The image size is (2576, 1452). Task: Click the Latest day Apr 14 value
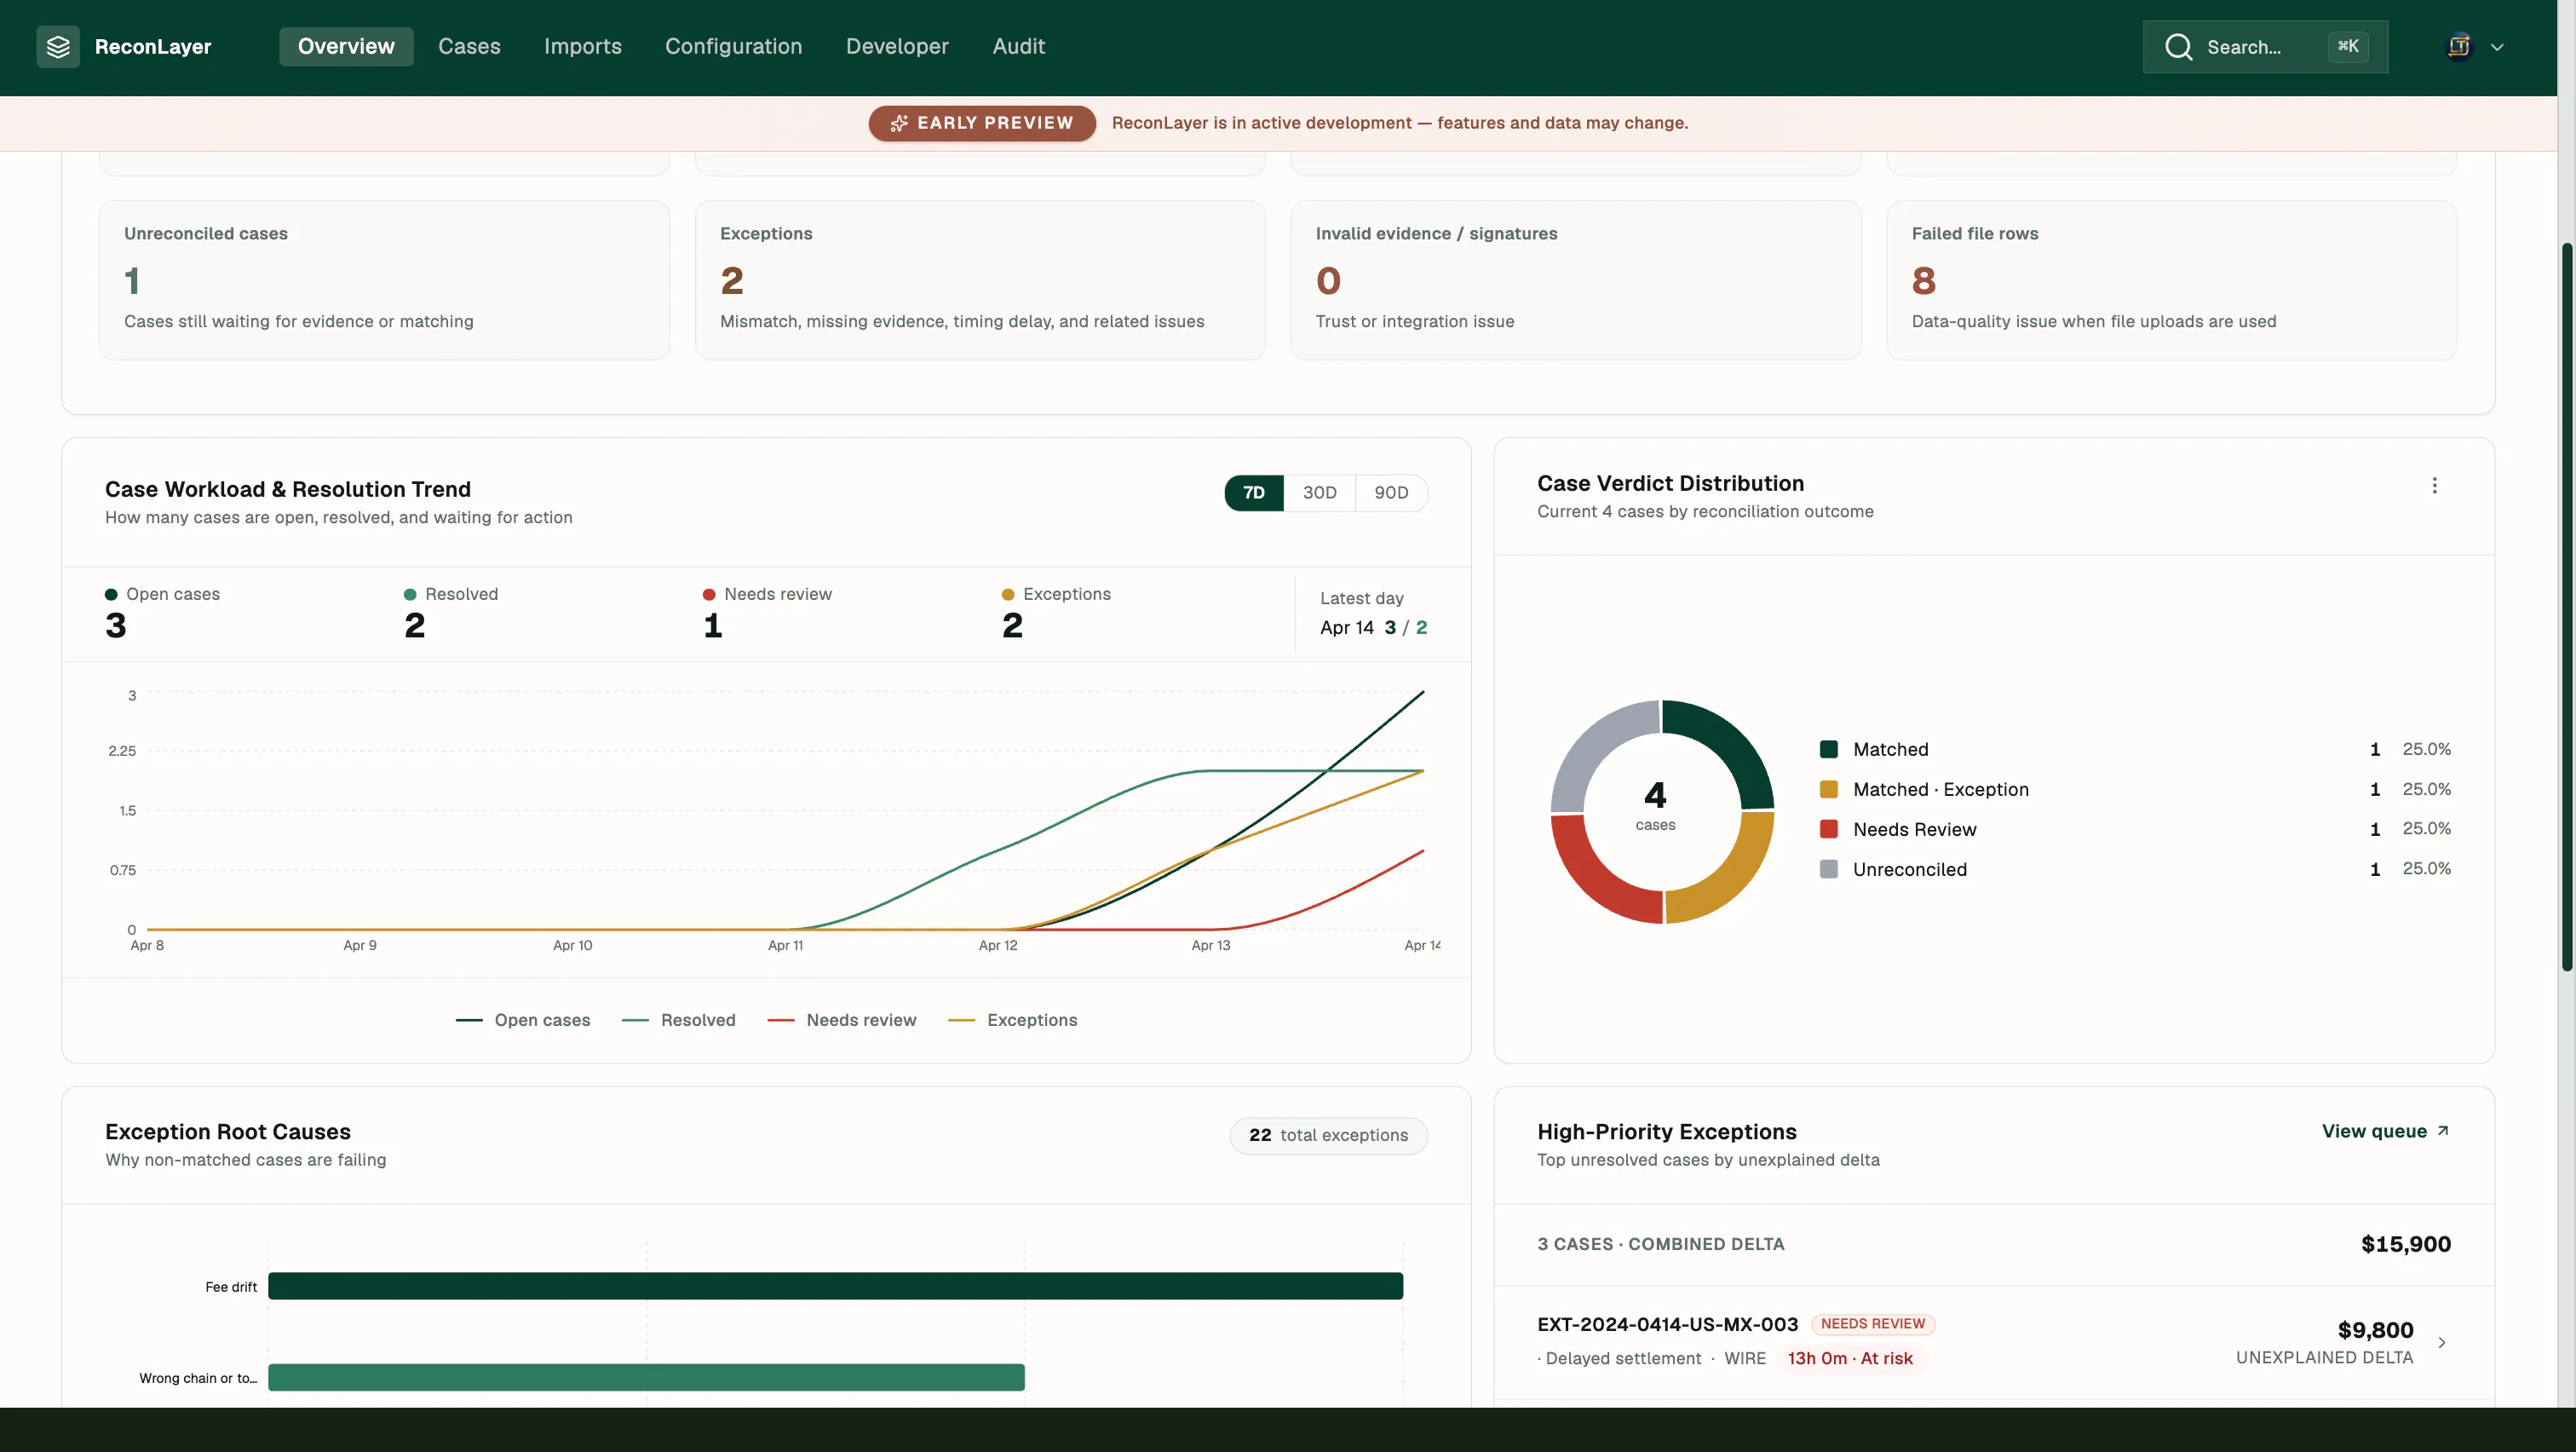pos(1373,627)
